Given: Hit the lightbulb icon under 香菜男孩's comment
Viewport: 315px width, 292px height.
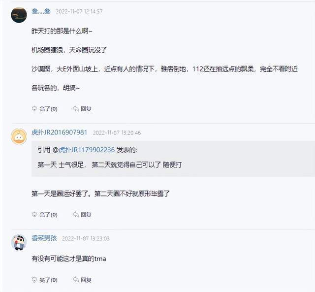Looking at the screenshot, I should [34, 279].
